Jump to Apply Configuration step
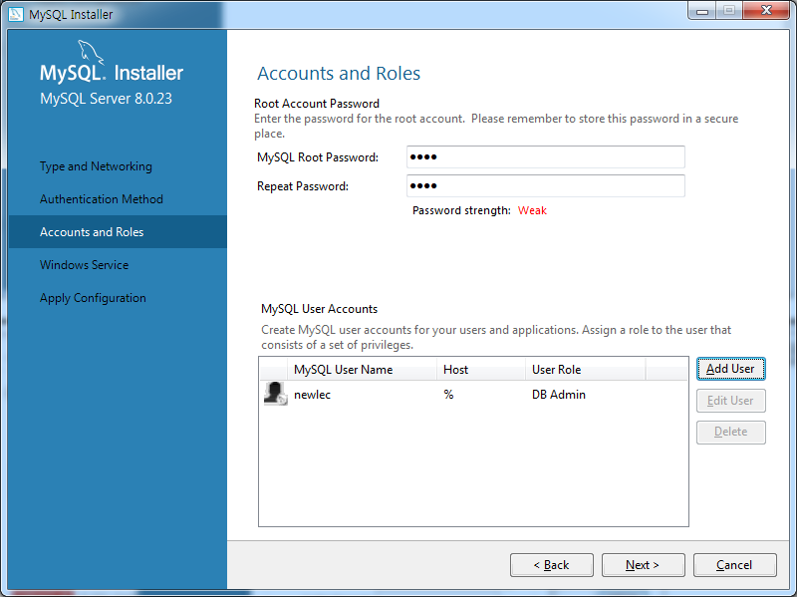 [93, 298]
